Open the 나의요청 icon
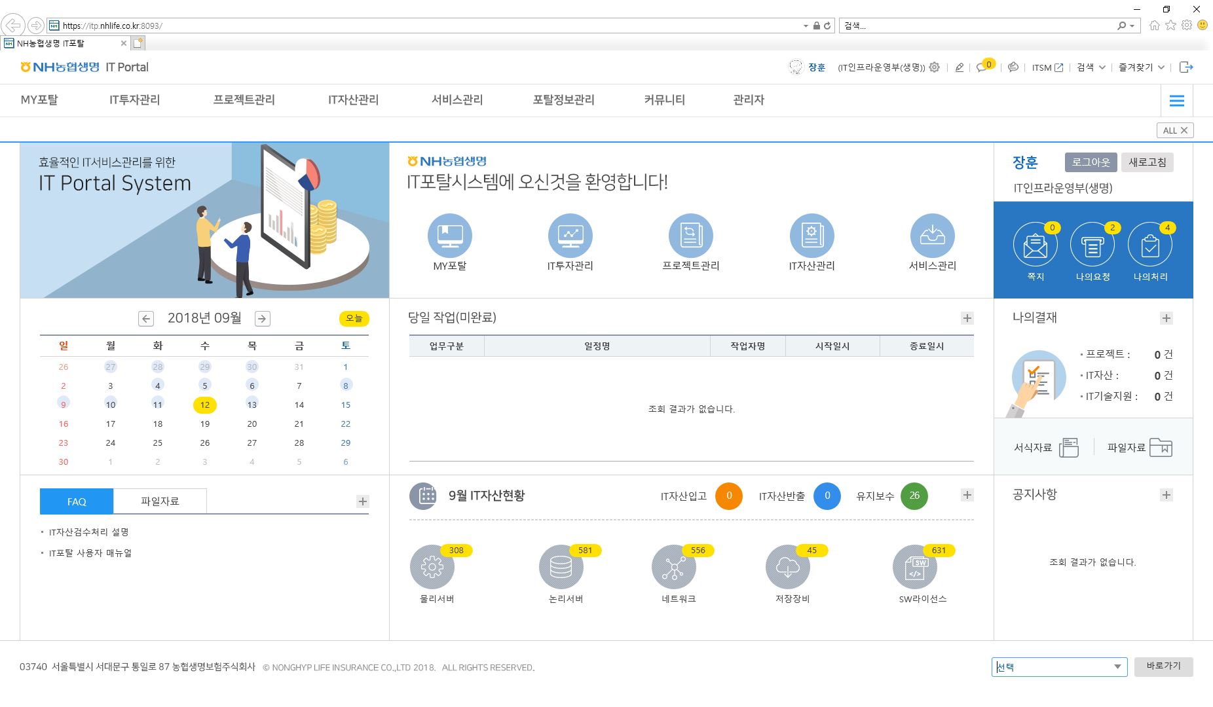Screen dimensions: 1213x707 tap(1092, 245)
